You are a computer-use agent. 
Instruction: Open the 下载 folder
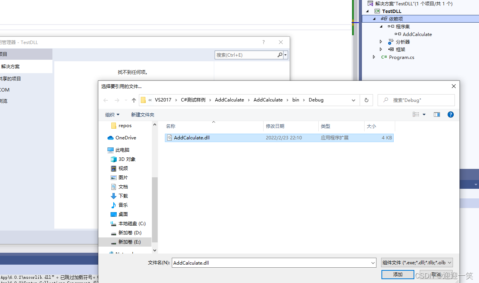coord(119,196)
